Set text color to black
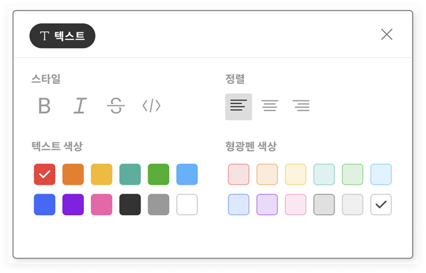The image size is (426, 273). [130, 204]
